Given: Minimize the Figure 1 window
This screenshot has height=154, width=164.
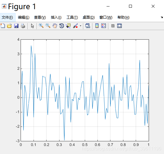Looking at the screenshot, I should point(108,6).
